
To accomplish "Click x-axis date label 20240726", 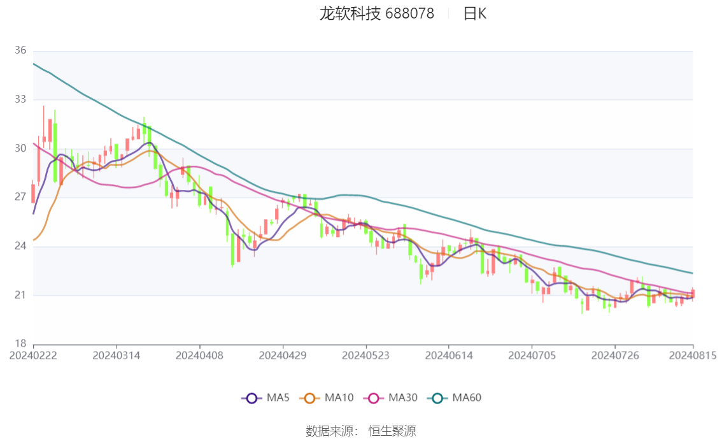I will (x=615, y=356).
